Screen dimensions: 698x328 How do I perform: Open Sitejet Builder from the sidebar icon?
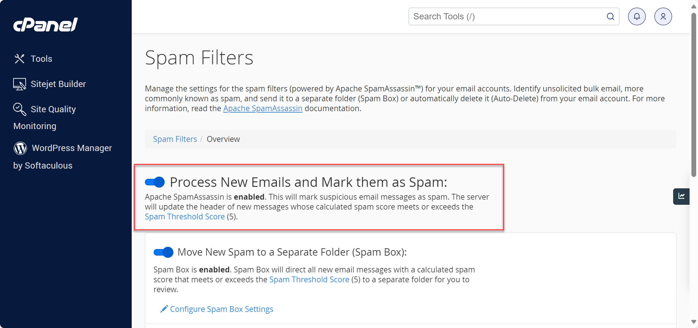click(x=19, y=84)
